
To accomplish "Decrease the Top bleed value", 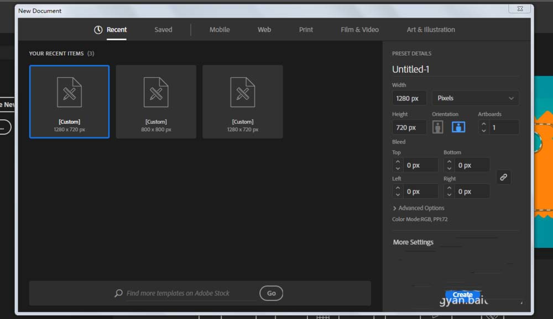I will 398,168.
